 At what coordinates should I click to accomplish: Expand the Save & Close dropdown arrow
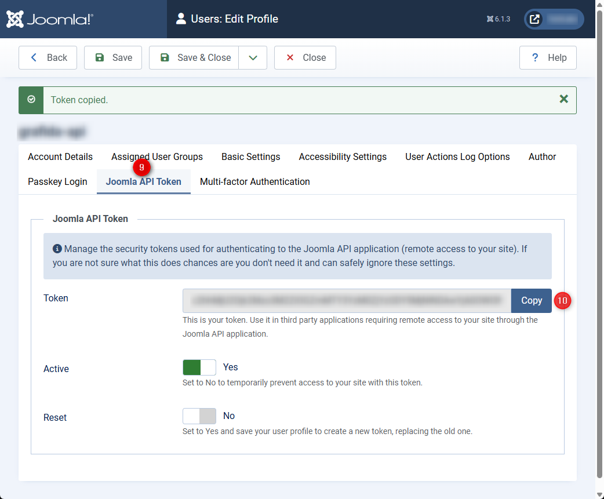[253, 58]
